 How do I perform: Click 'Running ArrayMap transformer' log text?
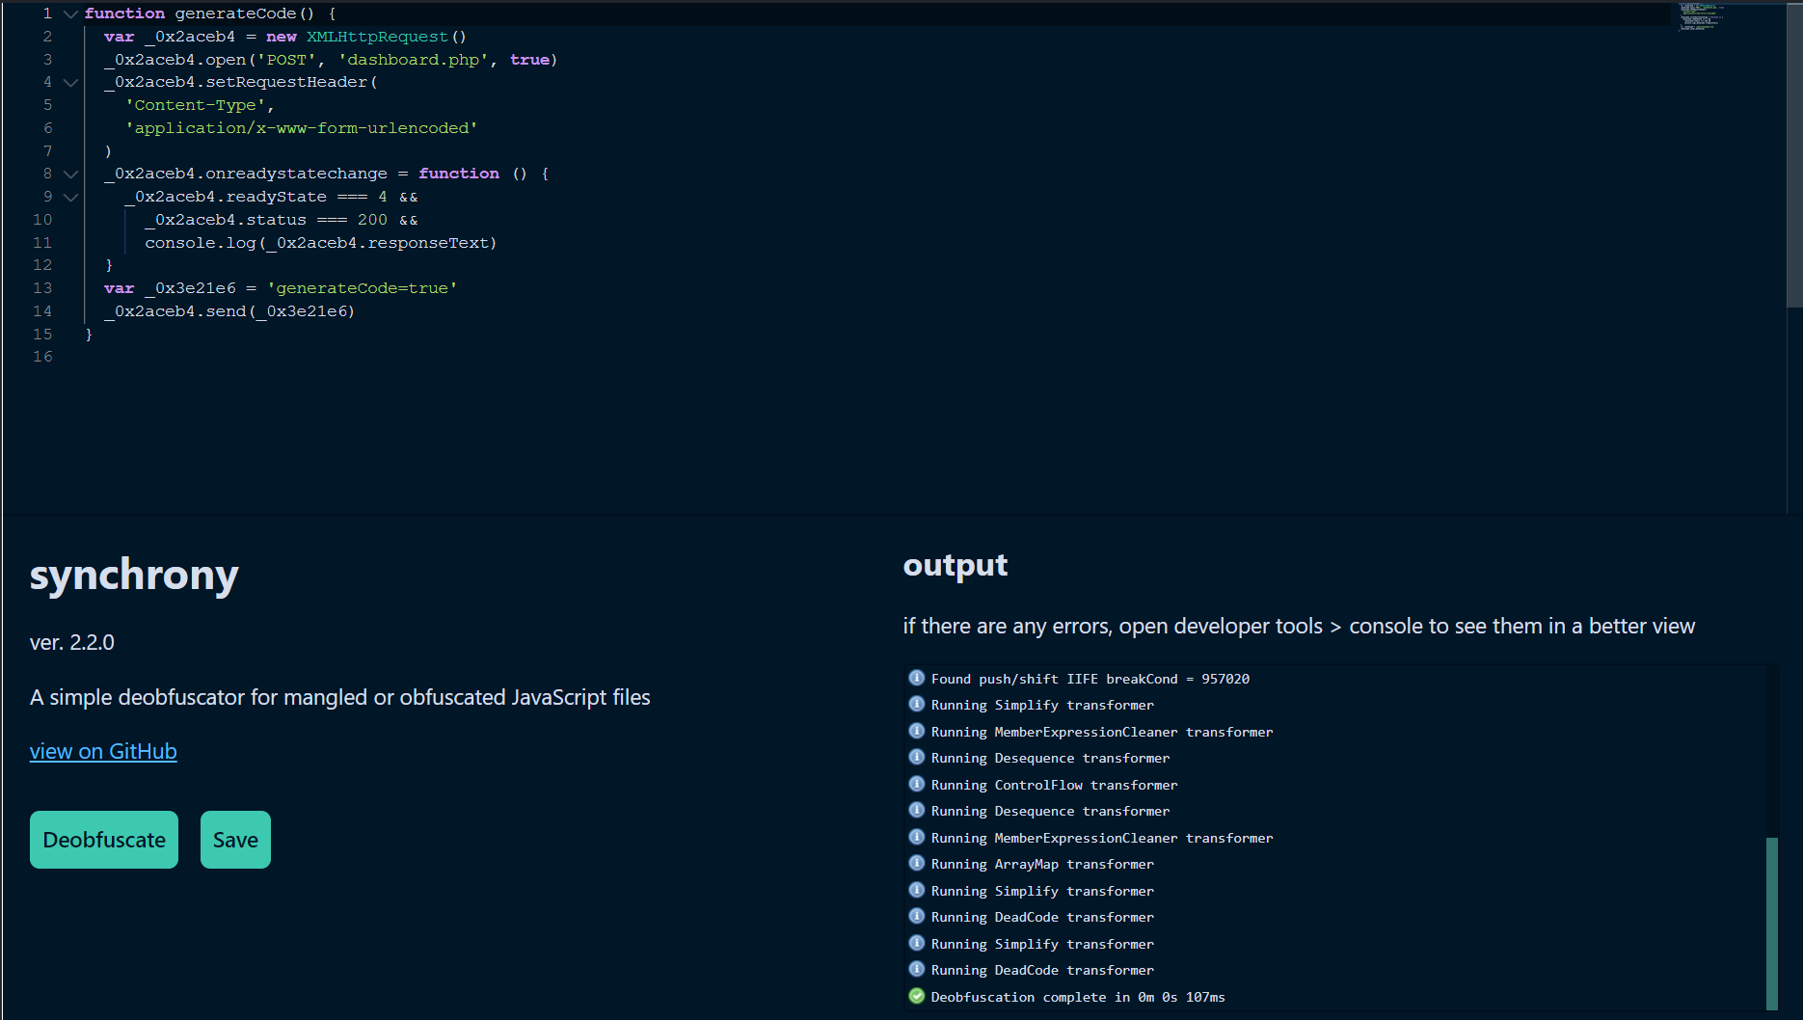(x=1042, y=864)
